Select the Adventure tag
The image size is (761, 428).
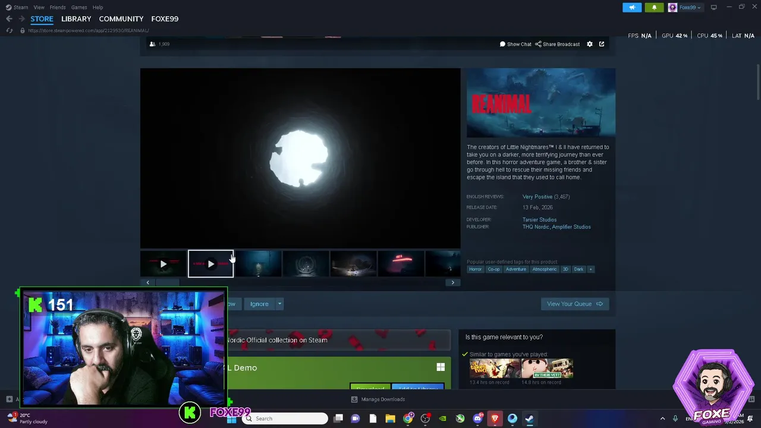pos(516,269)
